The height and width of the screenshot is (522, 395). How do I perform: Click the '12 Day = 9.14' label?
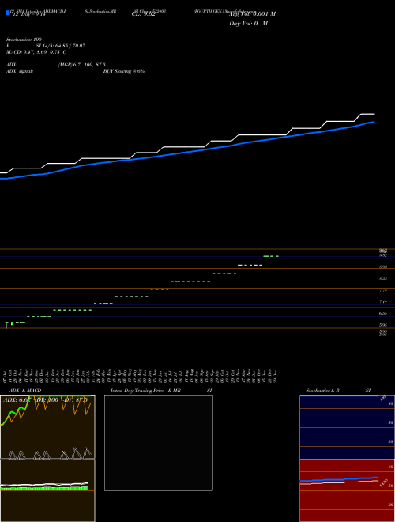coord(28,15)
